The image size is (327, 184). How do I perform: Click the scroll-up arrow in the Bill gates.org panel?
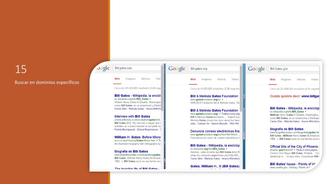tap(241, 65)
